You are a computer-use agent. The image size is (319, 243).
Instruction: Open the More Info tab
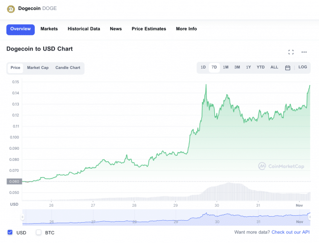coord(187,29)
